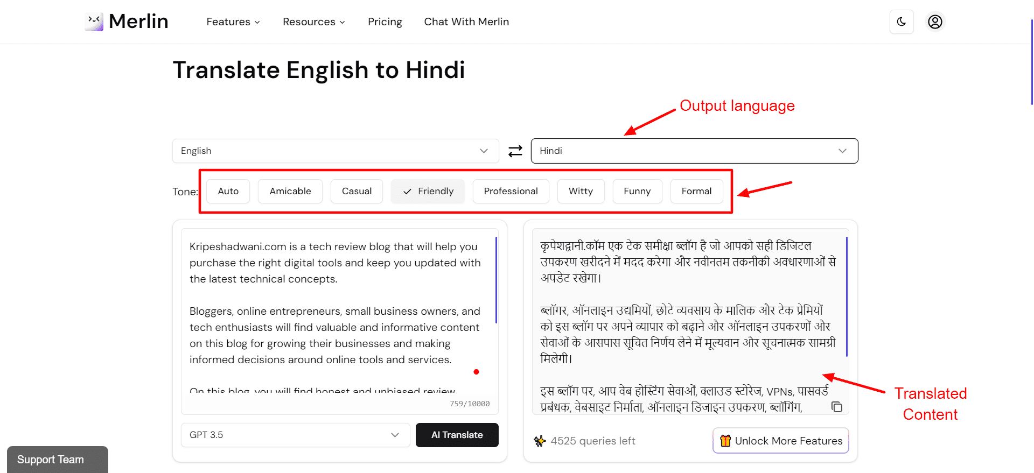Click the sparkle icon beside queries left
Viewport: 1034px width, 473px height.
click(x=540, y=441)
